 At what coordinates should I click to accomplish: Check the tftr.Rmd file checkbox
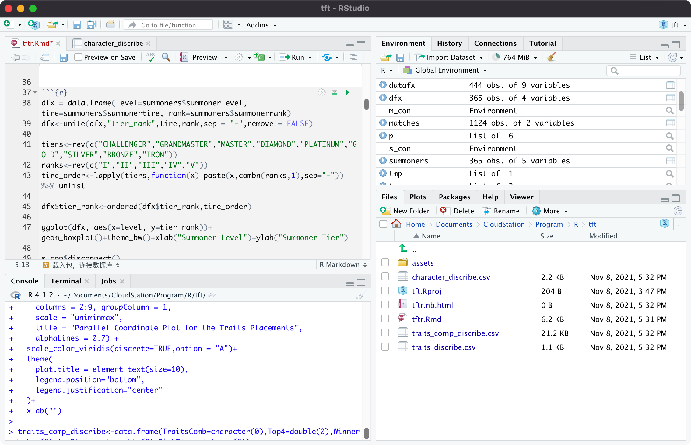click(x=385, y=319)
